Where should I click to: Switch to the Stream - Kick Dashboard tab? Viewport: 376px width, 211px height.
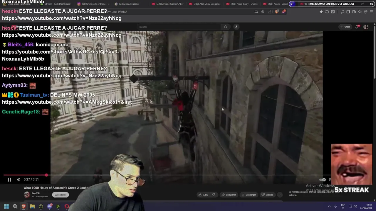pos(55,4)
